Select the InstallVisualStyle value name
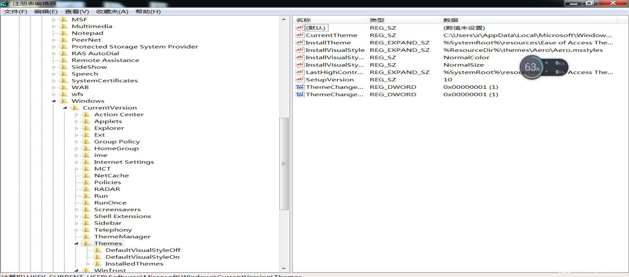Screen dimensions: 629x277 (335, 50)
